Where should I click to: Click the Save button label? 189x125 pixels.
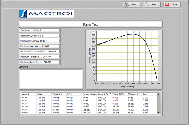click(x=134, y=5)
